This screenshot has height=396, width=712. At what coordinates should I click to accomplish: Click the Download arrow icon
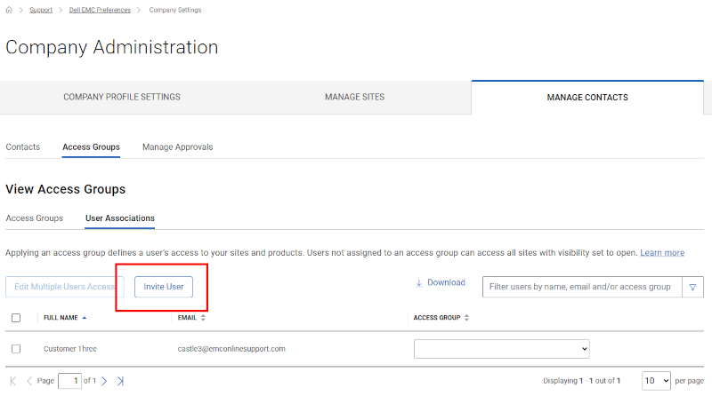419,283
